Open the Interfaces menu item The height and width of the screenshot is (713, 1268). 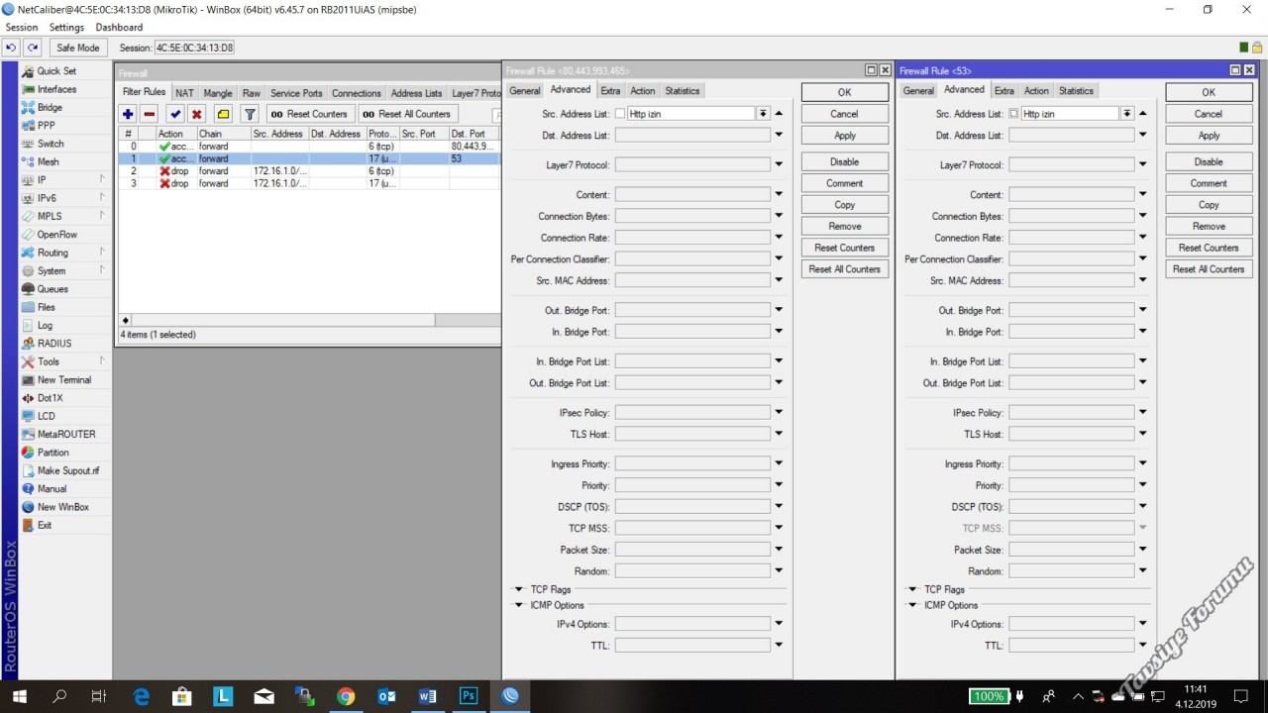click(x=56, y=89)
